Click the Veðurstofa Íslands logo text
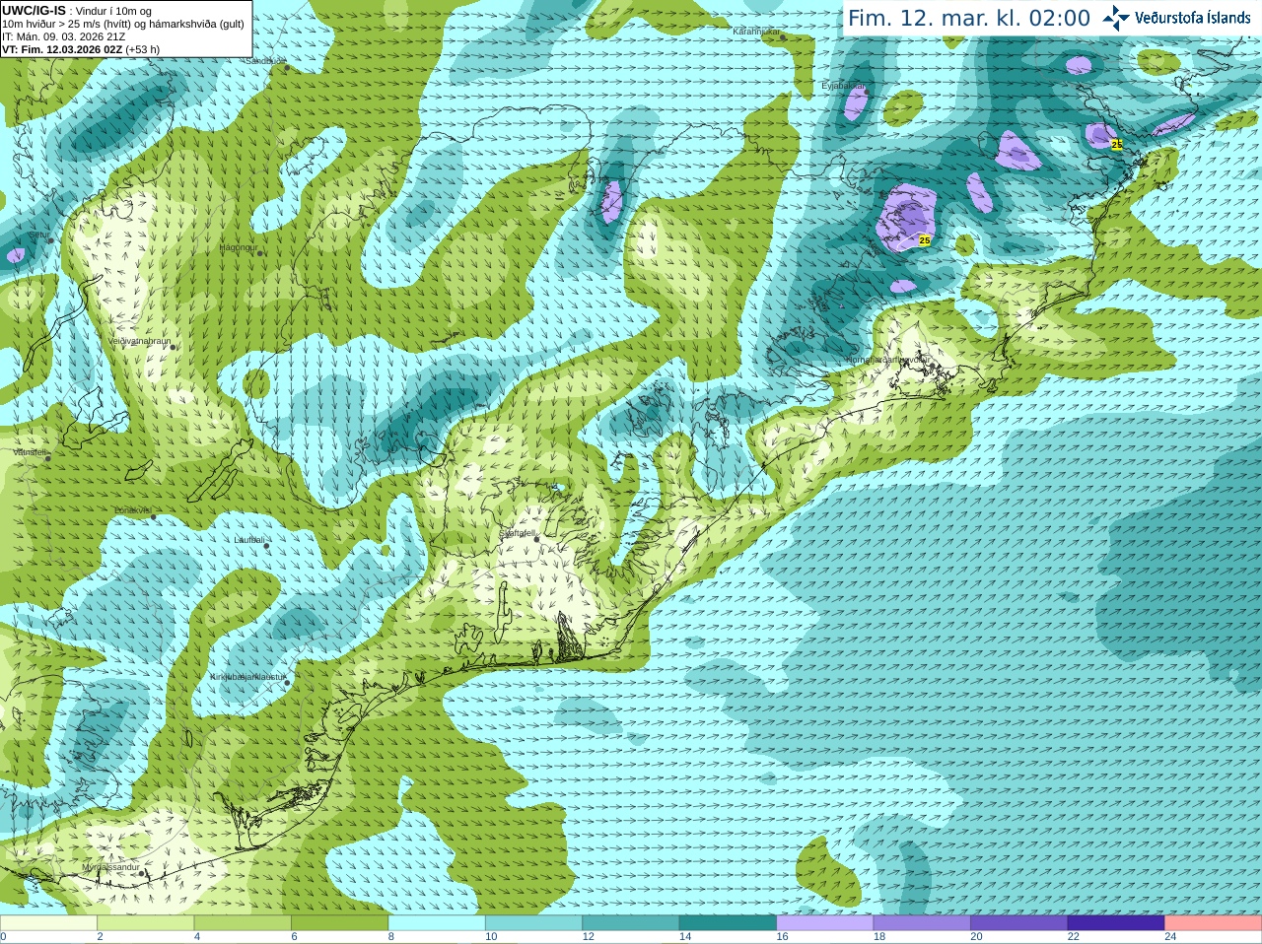Screen dimensions: 1262x944 [x=1192, y=18]
